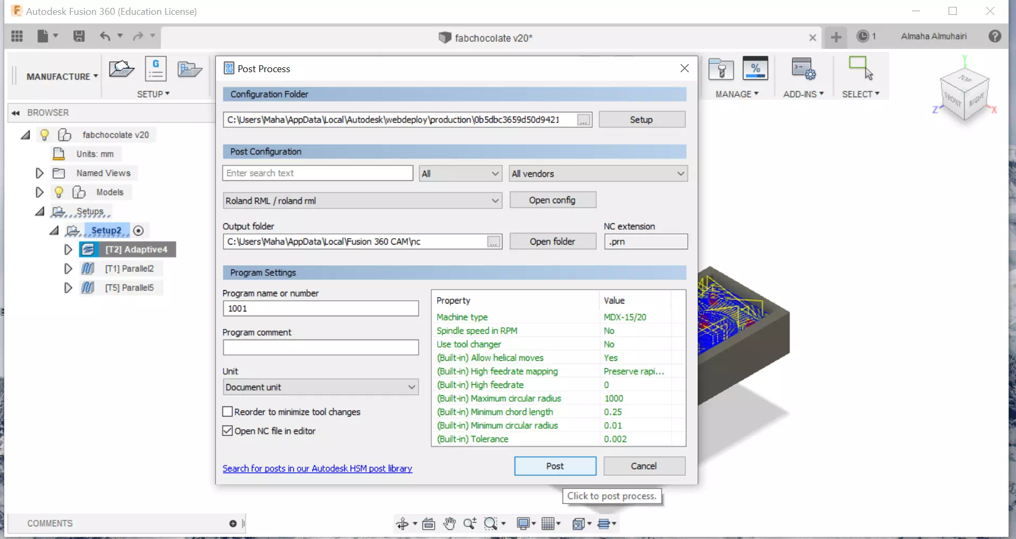
Task: Open the Tool Library icon
Action: point(721,69)
